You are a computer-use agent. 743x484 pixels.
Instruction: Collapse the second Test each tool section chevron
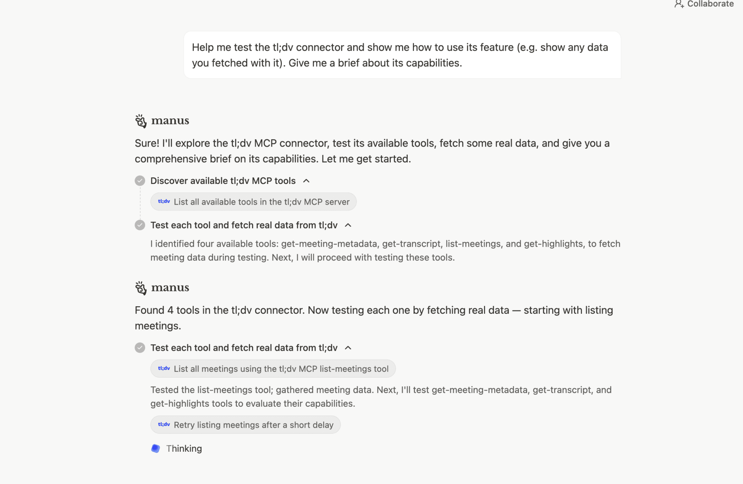pos(348,348)
